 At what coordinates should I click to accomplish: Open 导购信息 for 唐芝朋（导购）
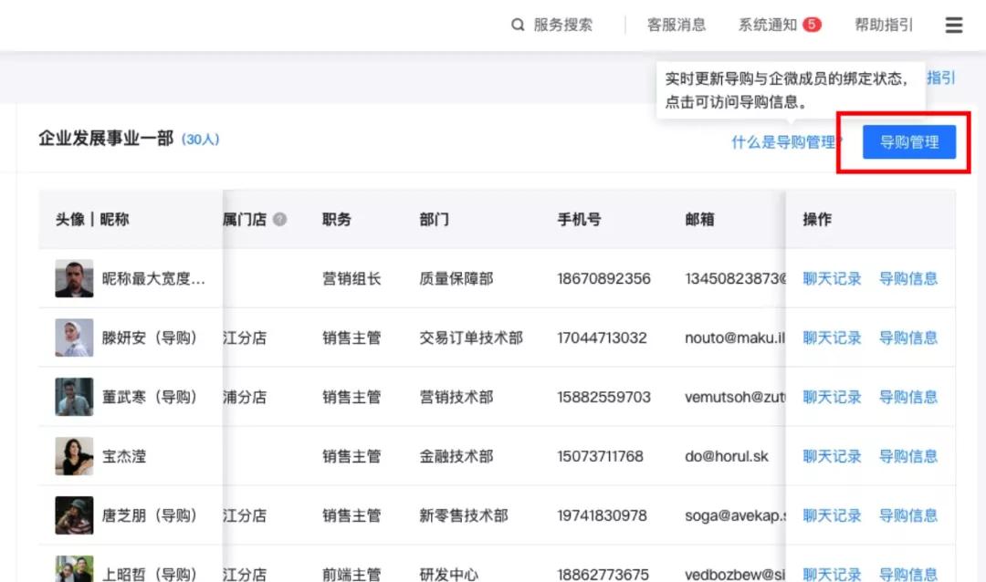[x=908, y=515]
